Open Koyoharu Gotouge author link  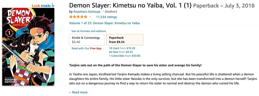point(87,12)
